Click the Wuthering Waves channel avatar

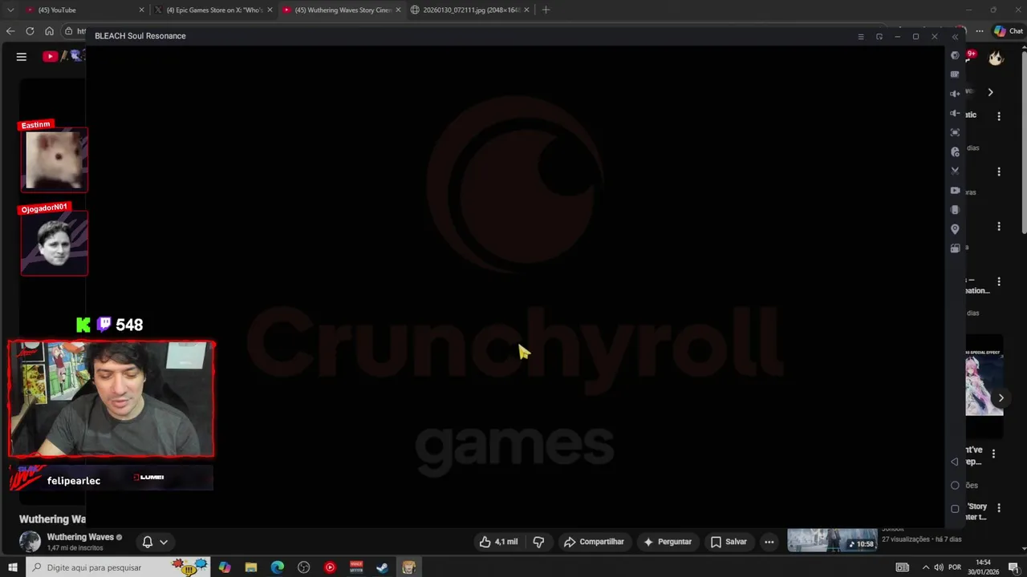30,542
